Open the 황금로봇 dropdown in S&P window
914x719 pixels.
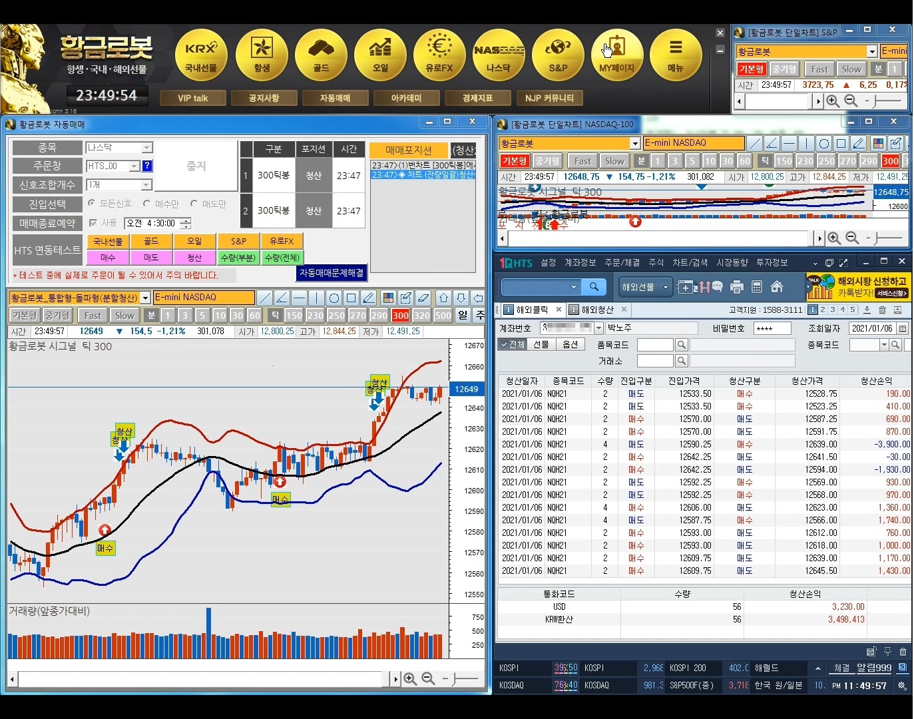click(x=871, y=51)
